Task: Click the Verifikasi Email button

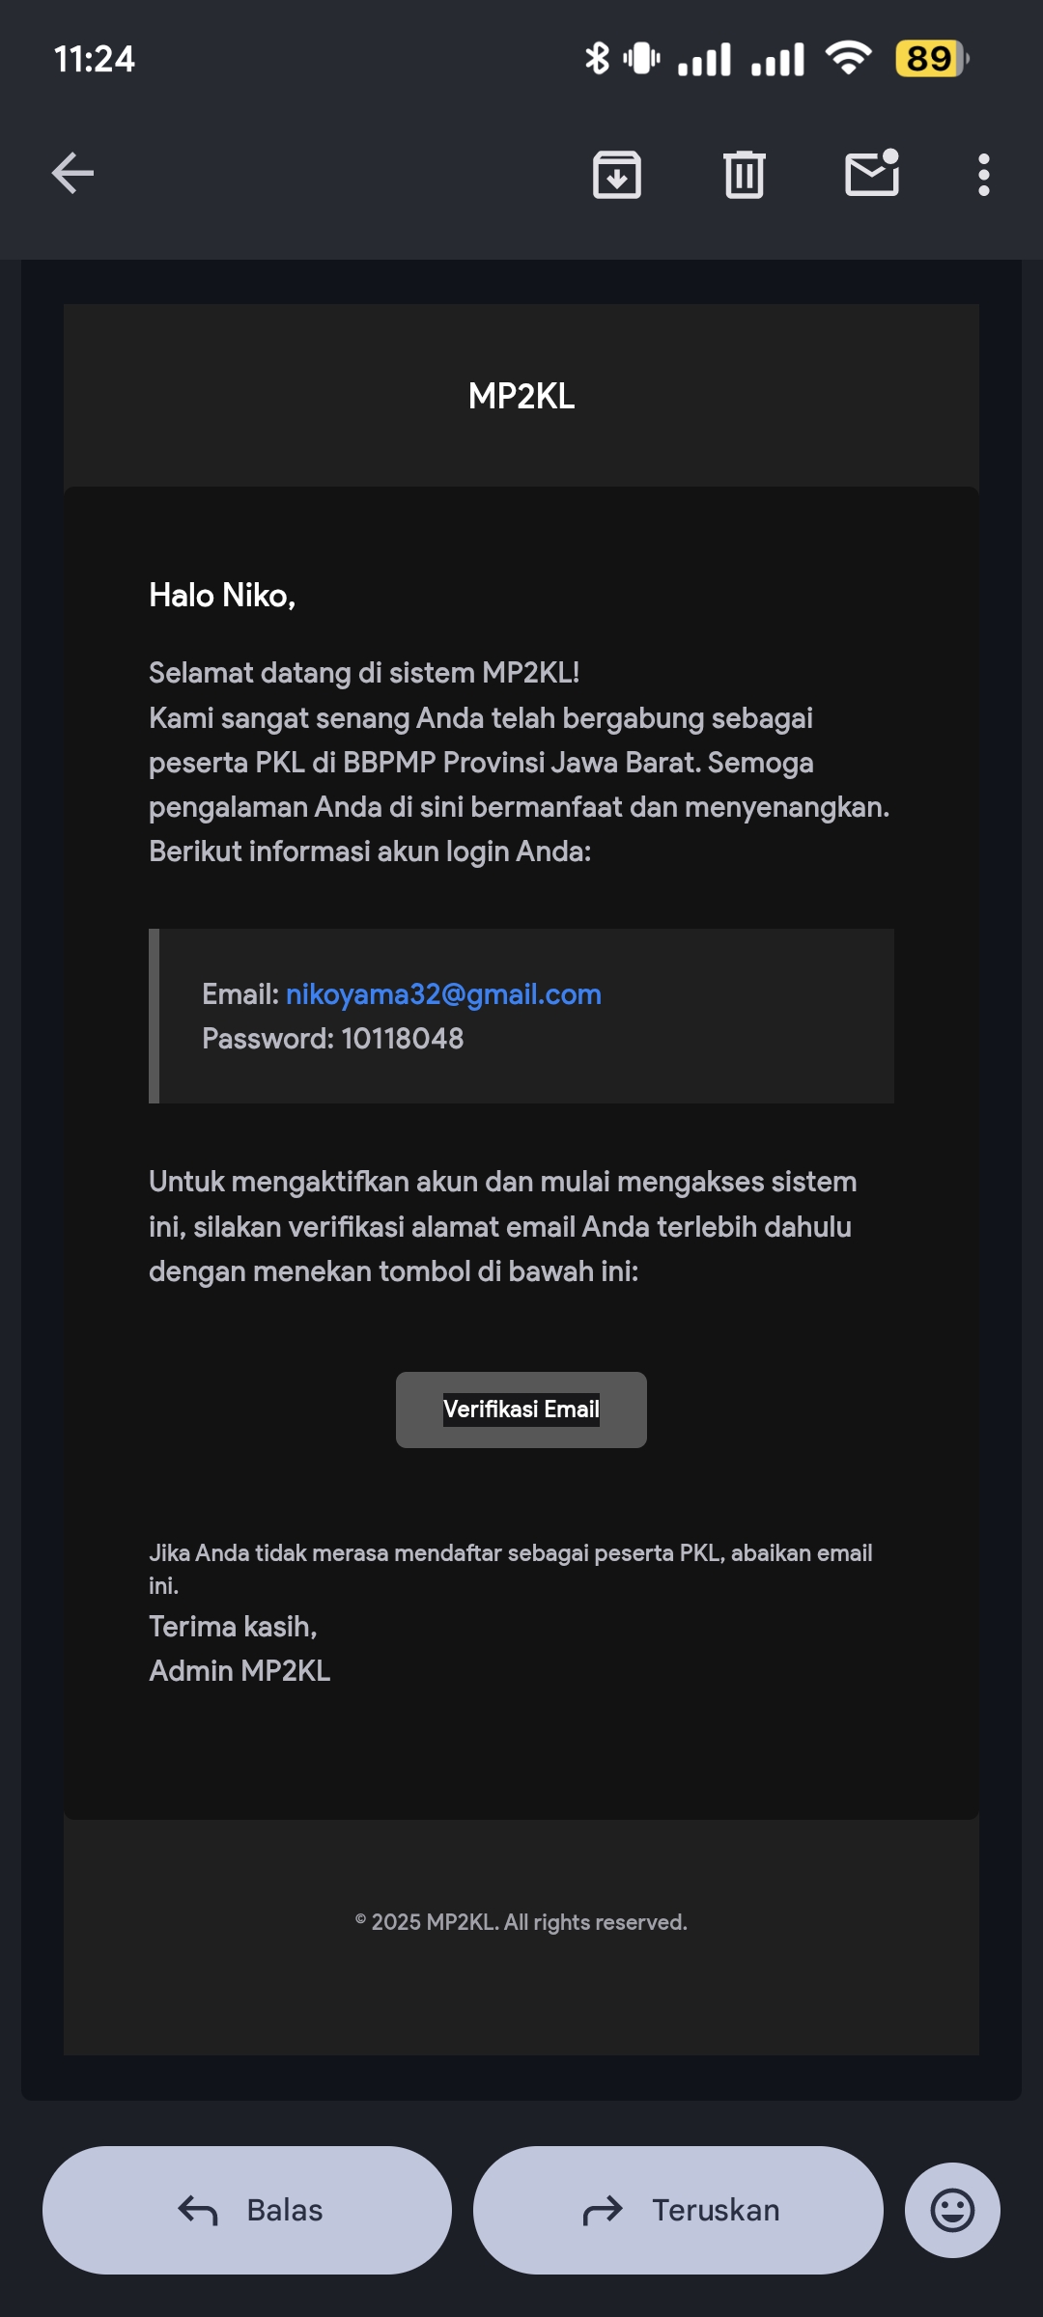Action: pyautogui.click(x=521, y=1410)
